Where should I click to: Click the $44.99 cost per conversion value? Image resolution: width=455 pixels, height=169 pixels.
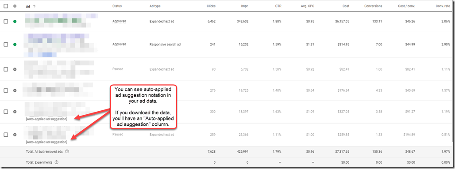coord(410,45)
